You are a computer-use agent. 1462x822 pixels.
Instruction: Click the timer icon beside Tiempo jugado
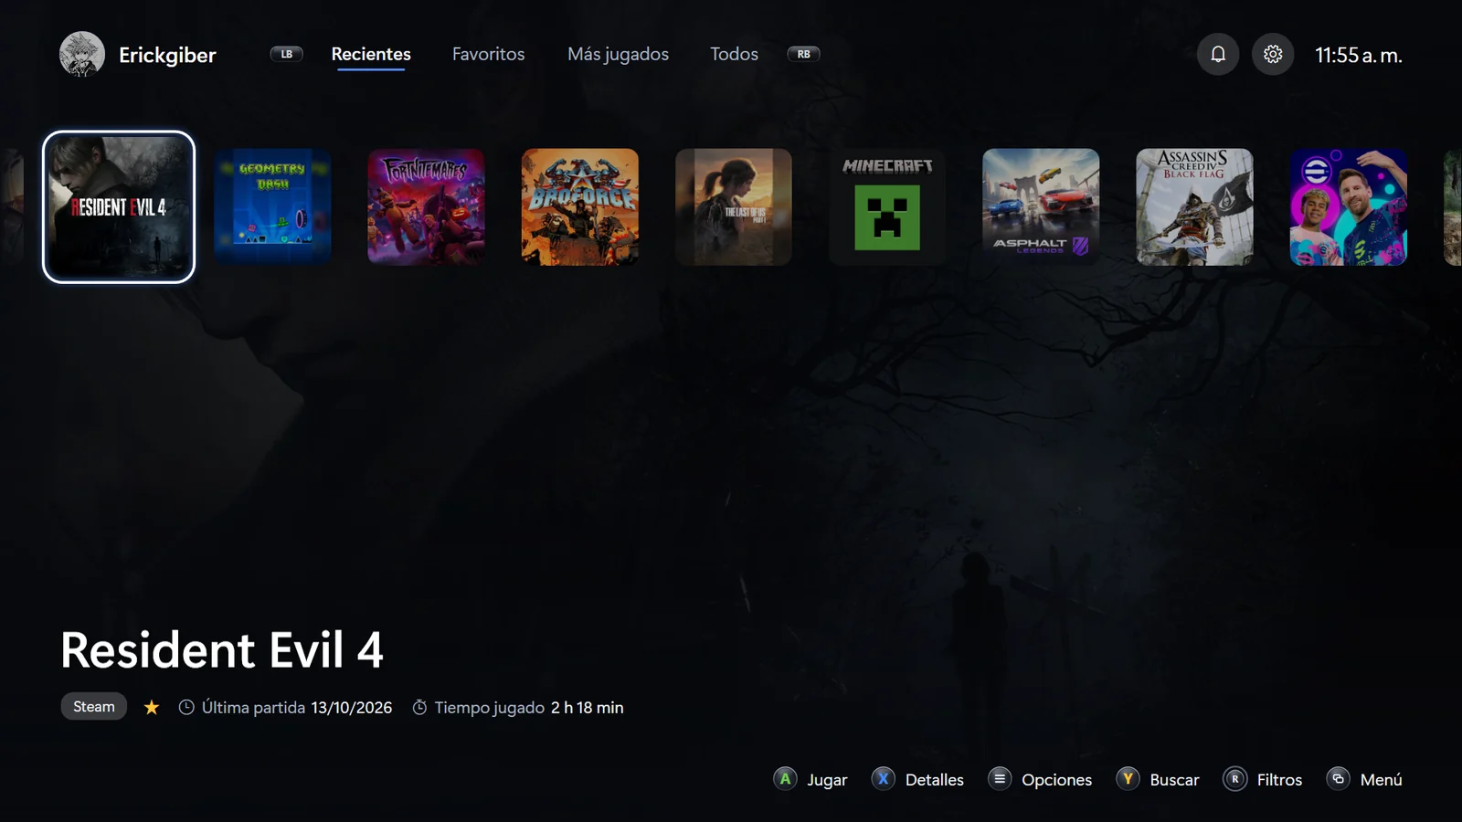[419, 707]
